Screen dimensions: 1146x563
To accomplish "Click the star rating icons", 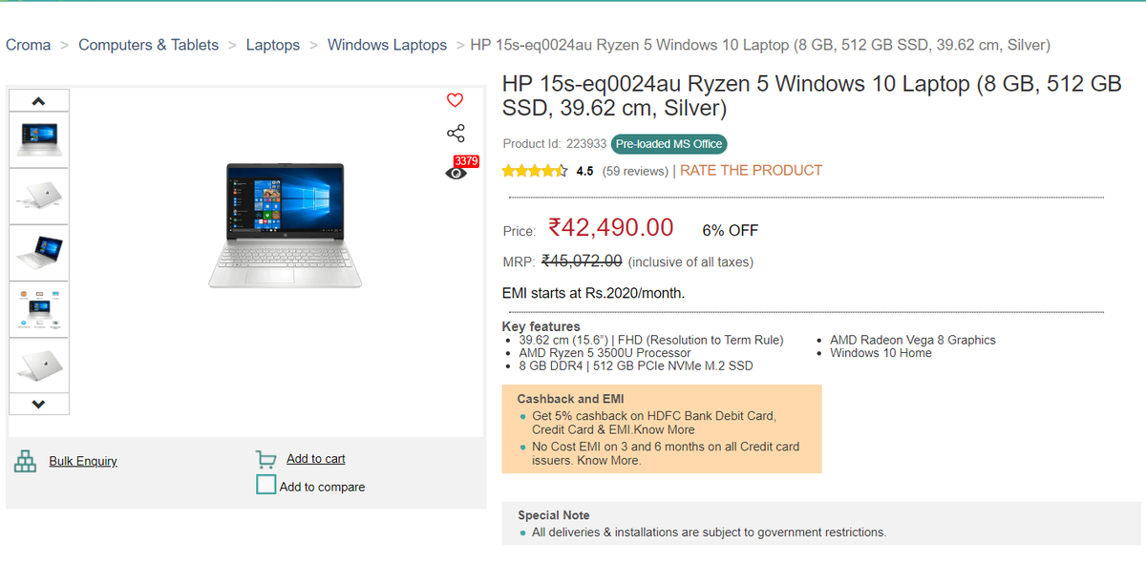I will tap(535, 171).
